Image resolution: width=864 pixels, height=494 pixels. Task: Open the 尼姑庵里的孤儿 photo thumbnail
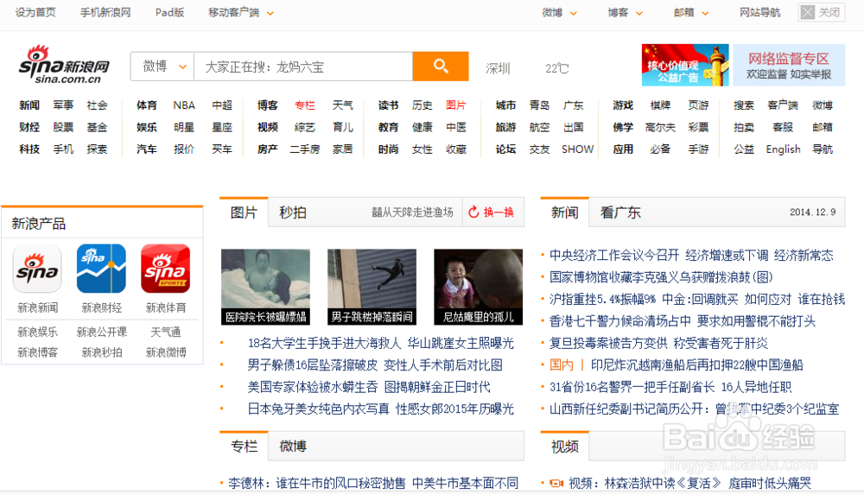479,287
